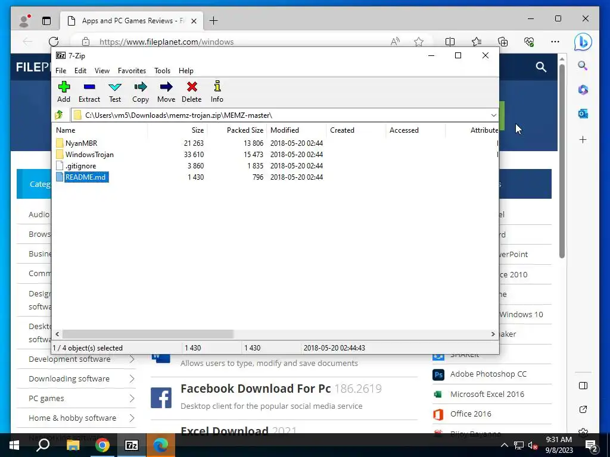Open the View menu

click(102, 71)
